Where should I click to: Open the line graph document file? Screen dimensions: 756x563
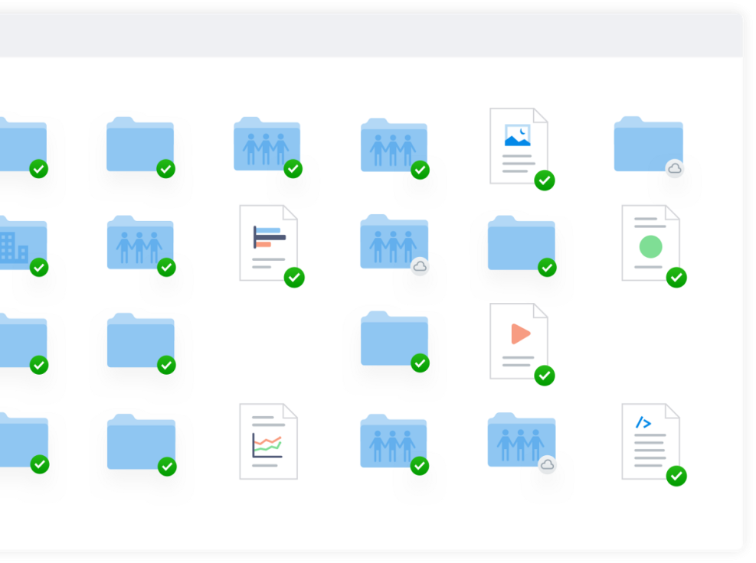click(x=268, y=441)
